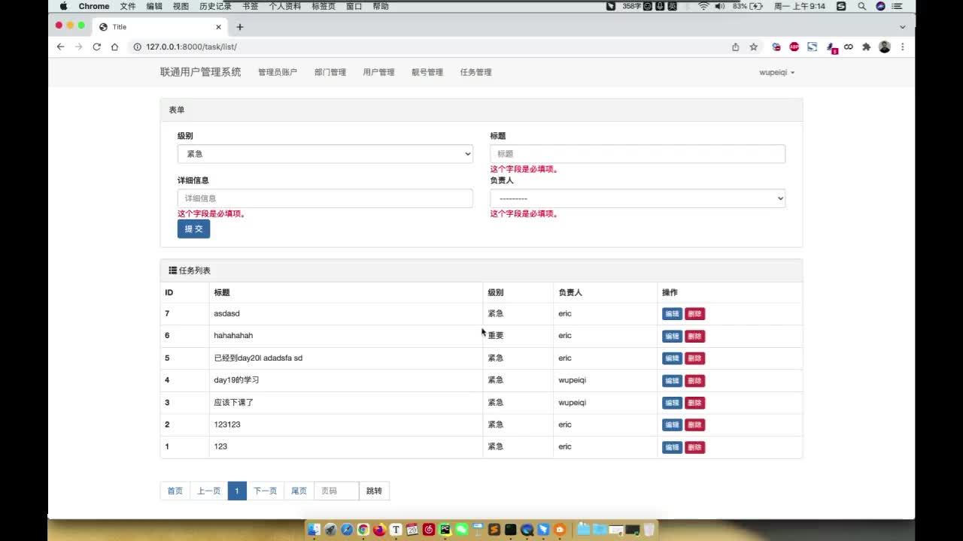Open the 文件 menu
The height and width of the screenshot is (541, 963).
[128, 6]
